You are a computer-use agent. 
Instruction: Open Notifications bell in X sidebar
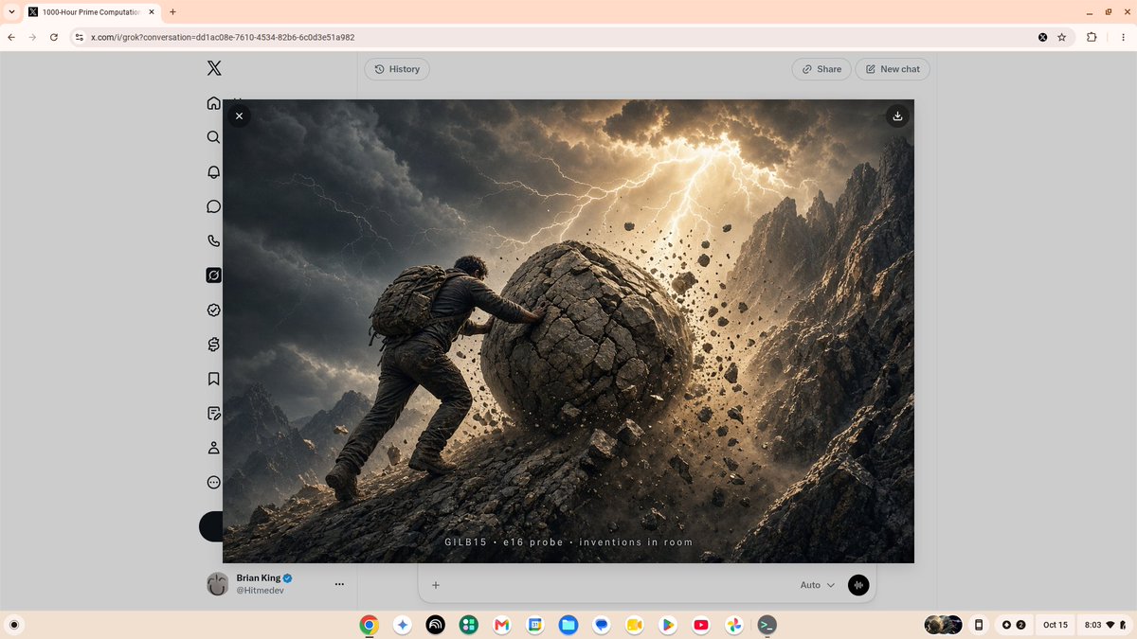pyautogui.click(x=214, y=172)
